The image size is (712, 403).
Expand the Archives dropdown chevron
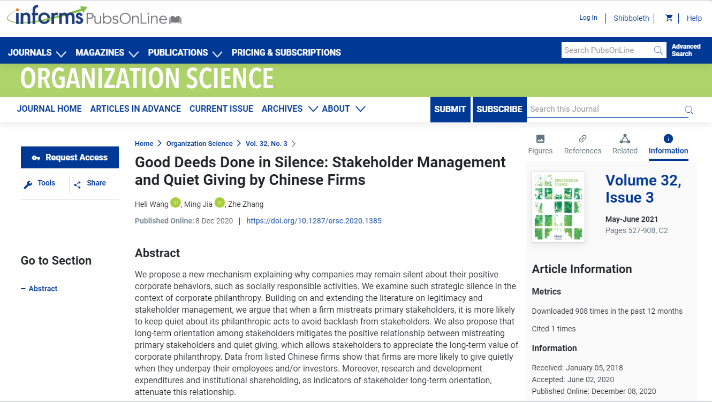(313, 108)
